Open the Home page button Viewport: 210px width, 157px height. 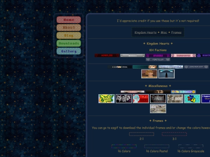click(x=69, y=20)
